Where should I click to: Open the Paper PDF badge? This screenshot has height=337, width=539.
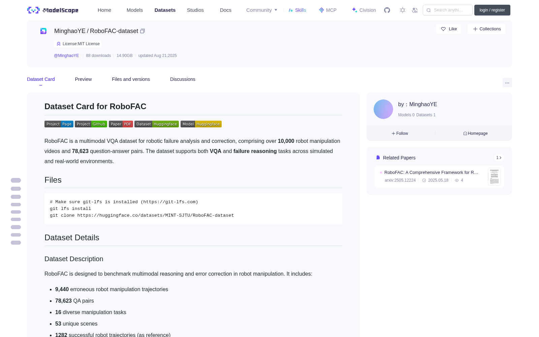tap(121, 124)
